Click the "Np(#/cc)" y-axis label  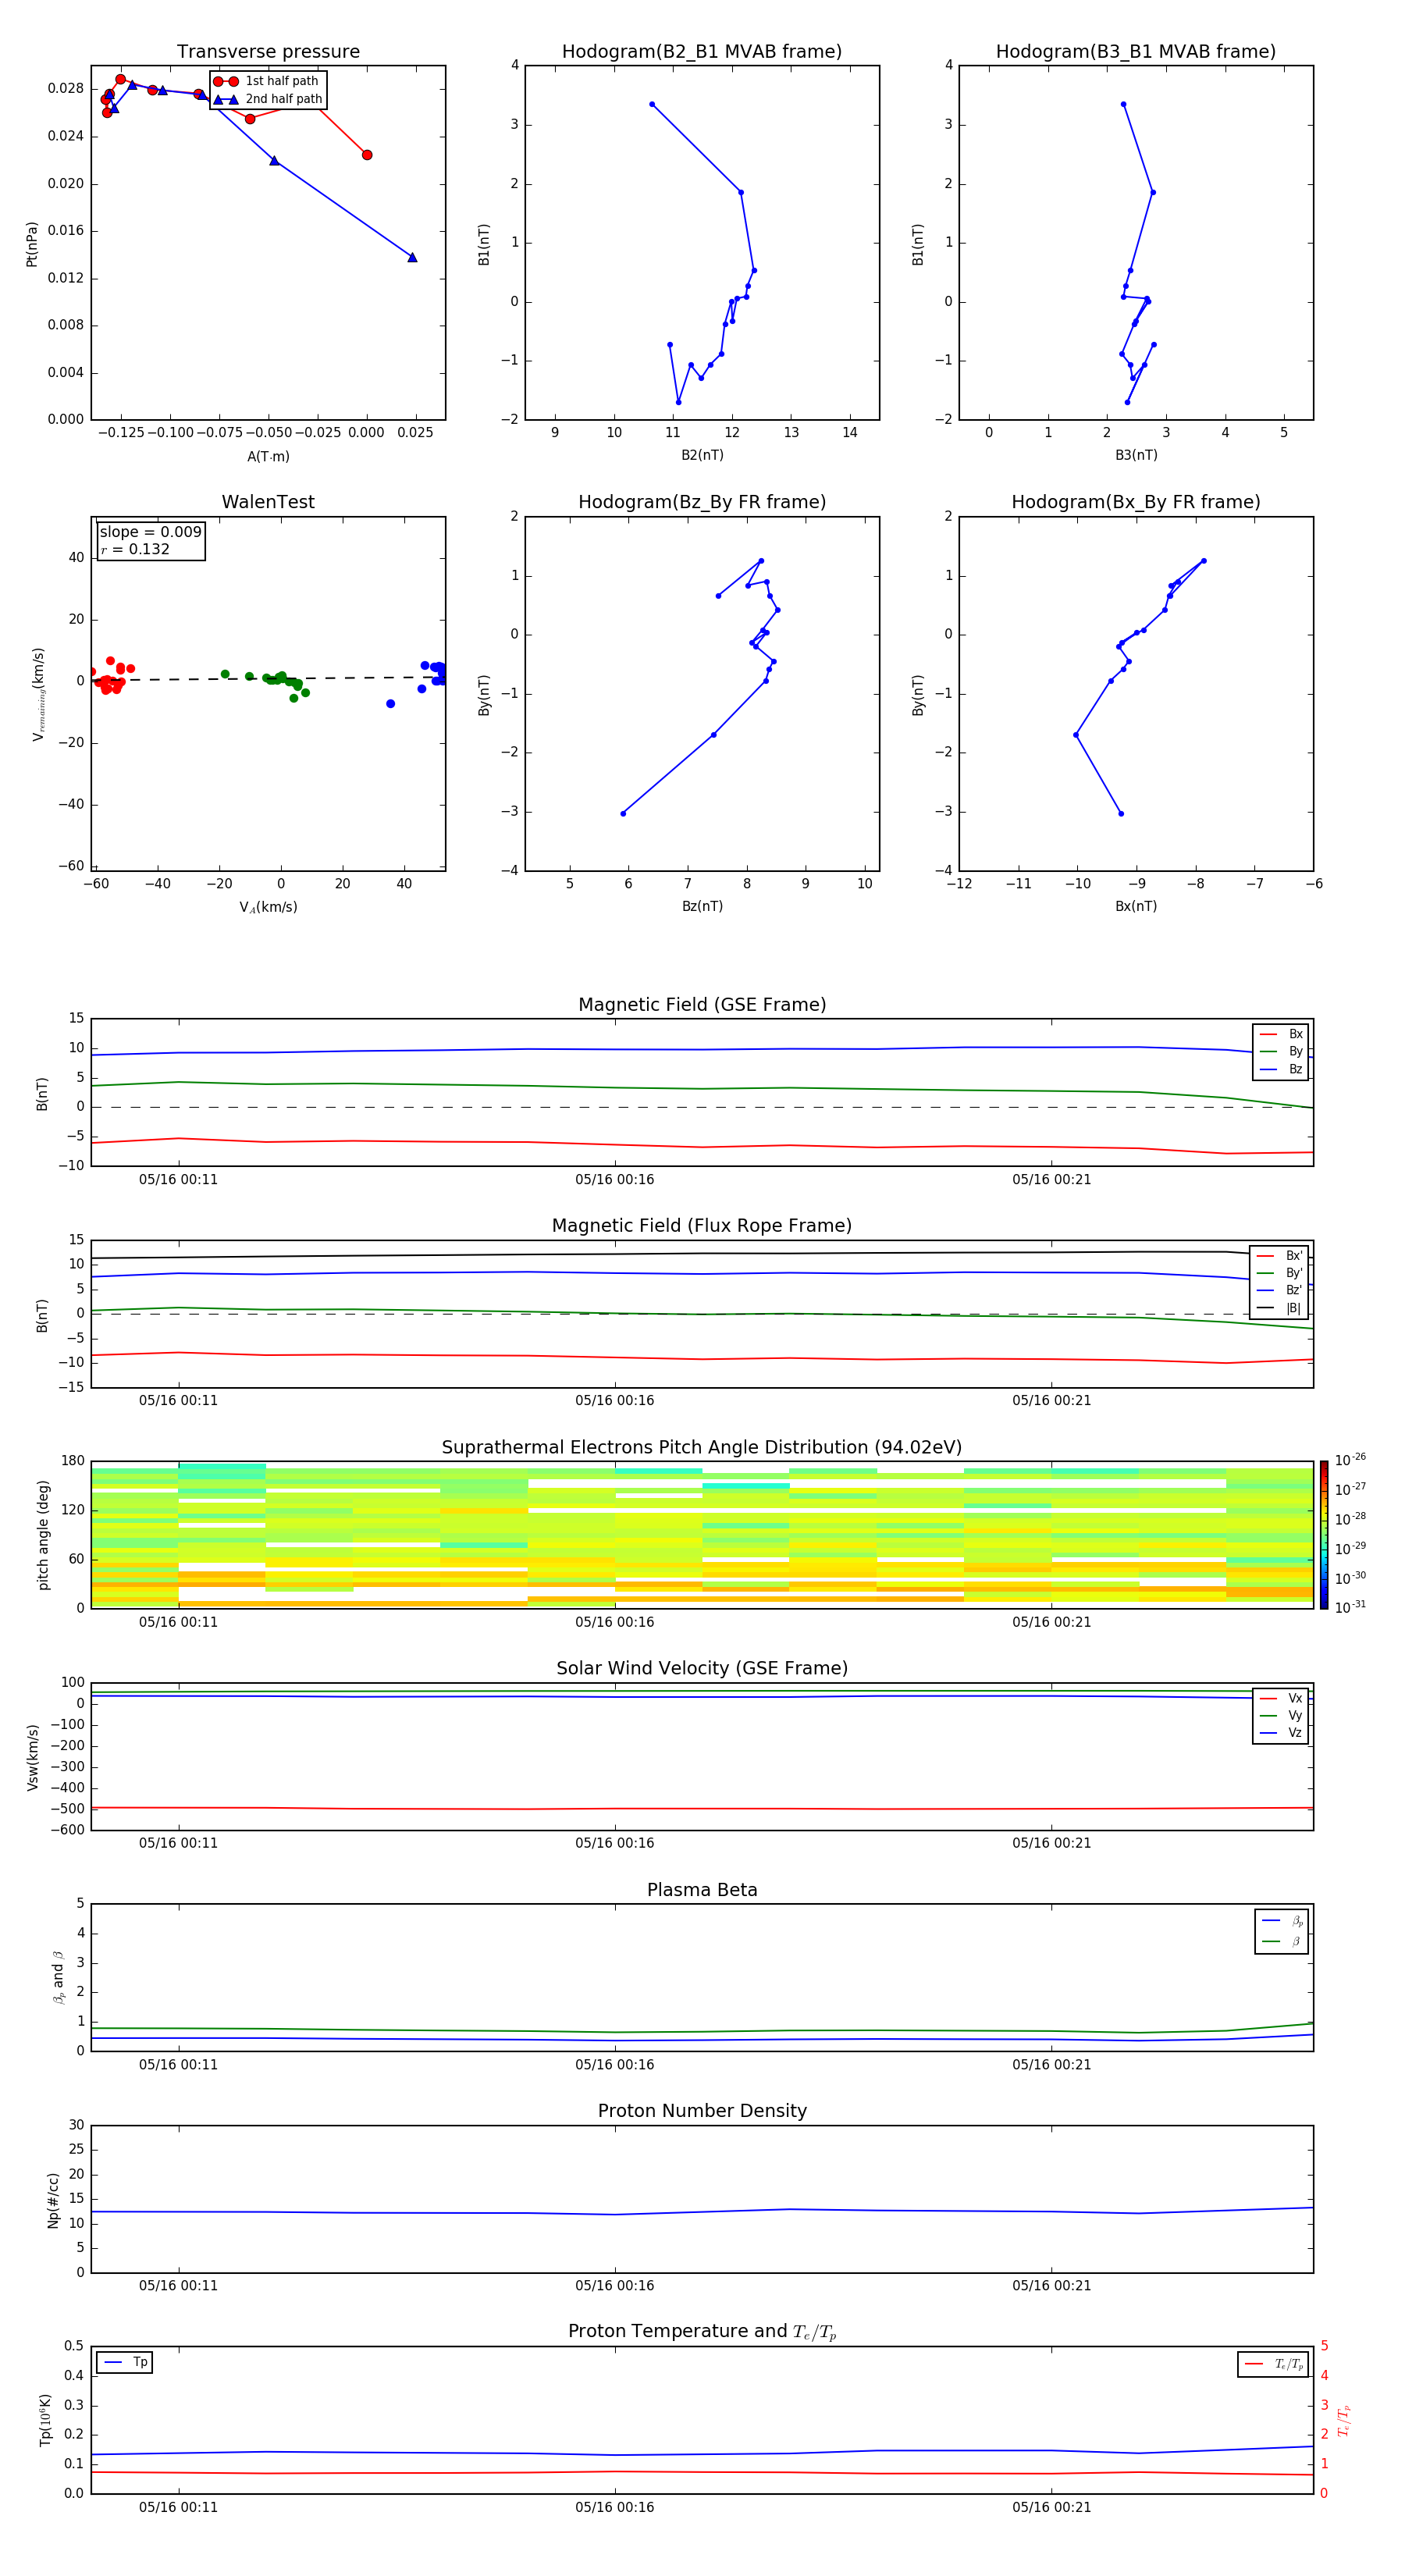[x=53, y=2200]
